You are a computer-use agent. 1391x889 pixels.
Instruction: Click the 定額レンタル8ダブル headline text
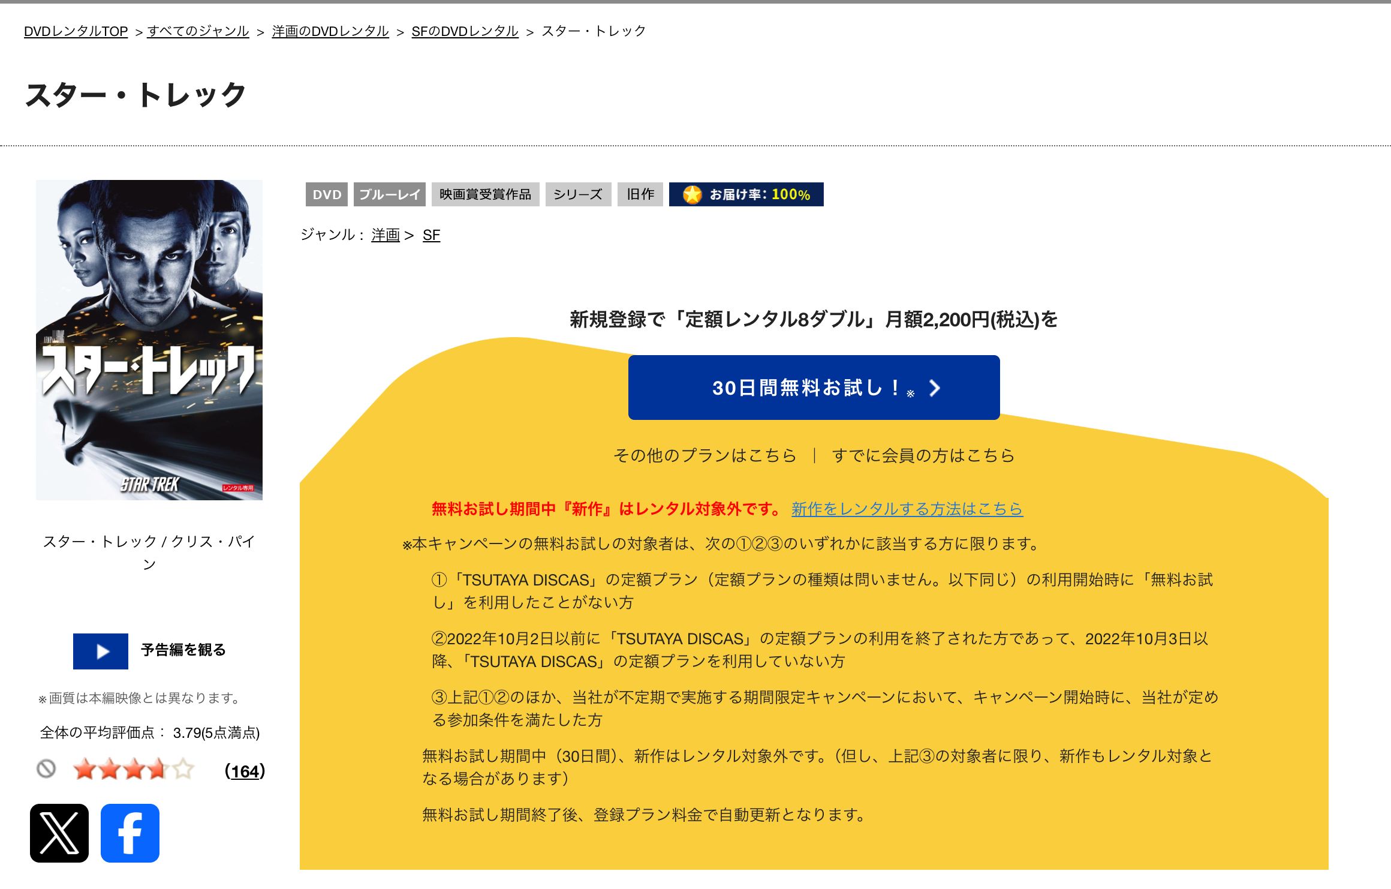814,319
